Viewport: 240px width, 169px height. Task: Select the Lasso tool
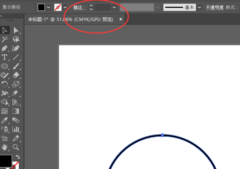pos(16,39)
